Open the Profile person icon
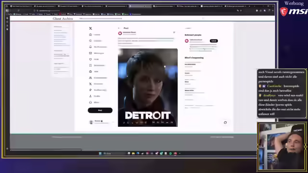Screen dimensions: 308x173 (x=90, y=96)
